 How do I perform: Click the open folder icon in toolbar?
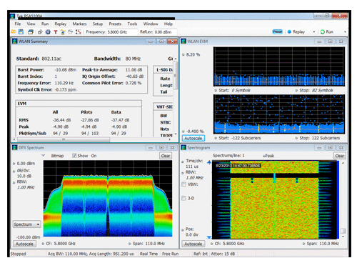(x=14, y=31)
